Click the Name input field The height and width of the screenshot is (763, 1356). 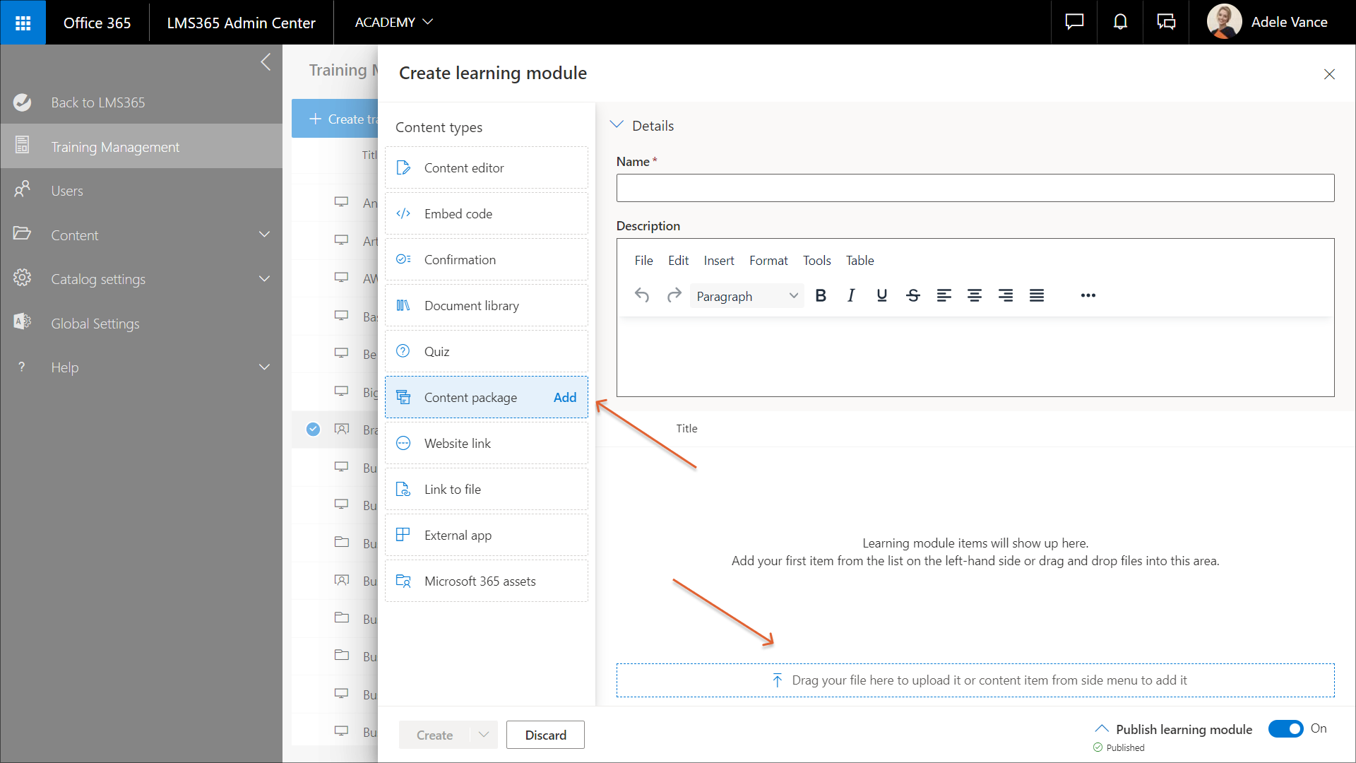[975, 188]
